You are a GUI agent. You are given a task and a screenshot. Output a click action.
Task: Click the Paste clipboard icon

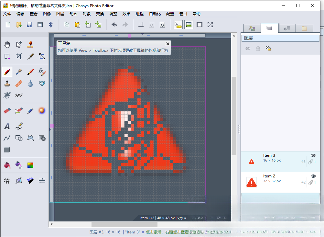77,25
